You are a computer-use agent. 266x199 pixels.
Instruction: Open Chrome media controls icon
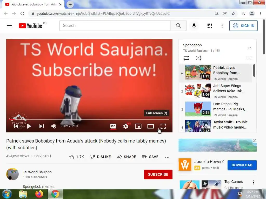tap(243, 13)
